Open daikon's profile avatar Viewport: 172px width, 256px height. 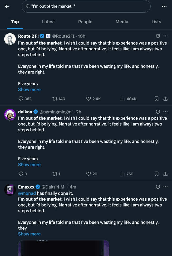point(10,115)
